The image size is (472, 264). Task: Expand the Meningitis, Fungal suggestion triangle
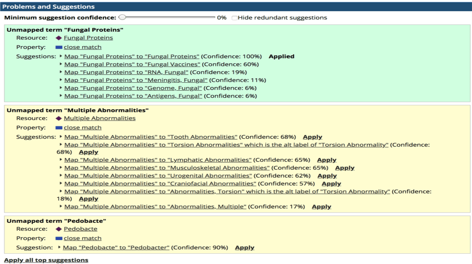pyautogui.click(x=61, y=80)
